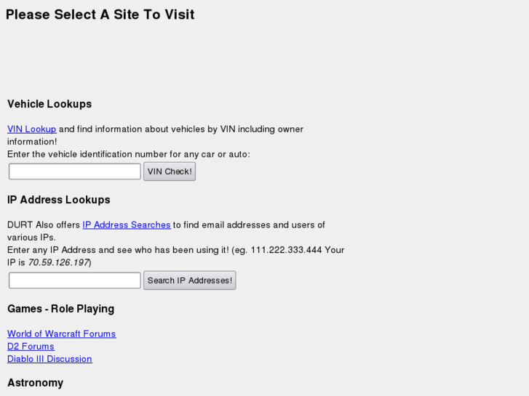Click the 'Please Select A Site To Visit' title
This screenshot has height=396, width=529.
pos(100,15)
